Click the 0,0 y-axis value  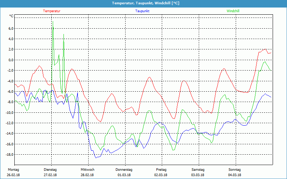[x=11, y=60]
